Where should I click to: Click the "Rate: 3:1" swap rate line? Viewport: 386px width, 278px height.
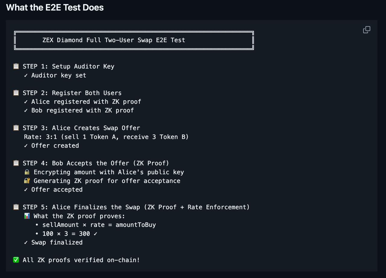point(106,137)
